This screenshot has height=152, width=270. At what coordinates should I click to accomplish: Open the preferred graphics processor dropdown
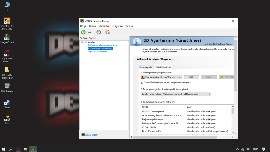pyautogui.click(x=176, y=94)
